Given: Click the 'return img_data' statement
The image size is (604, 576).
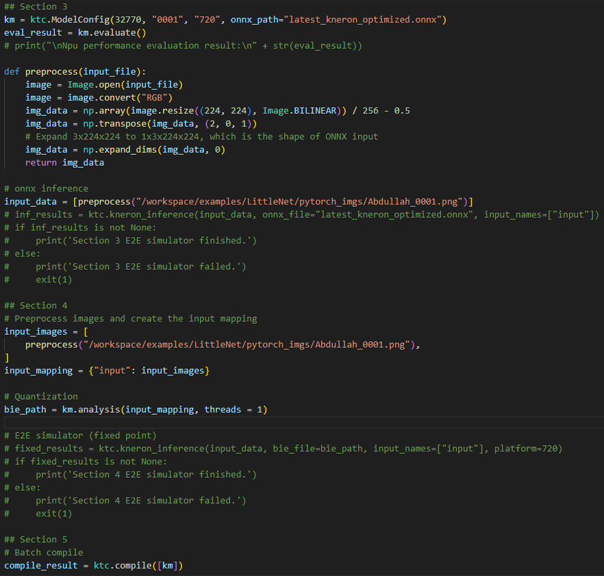Looking at the screenshot, I should (x=64, y=163).
